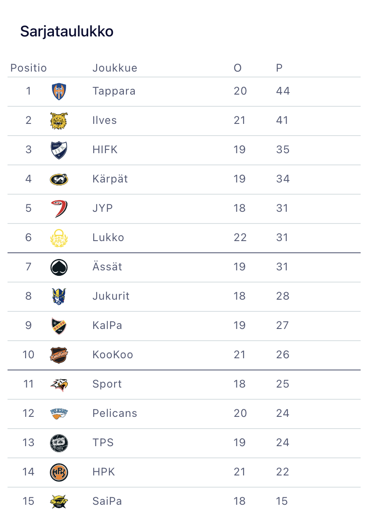Click the Pelicans team name
The height and width of the screenshot is (524, 369).
point(115,414)
